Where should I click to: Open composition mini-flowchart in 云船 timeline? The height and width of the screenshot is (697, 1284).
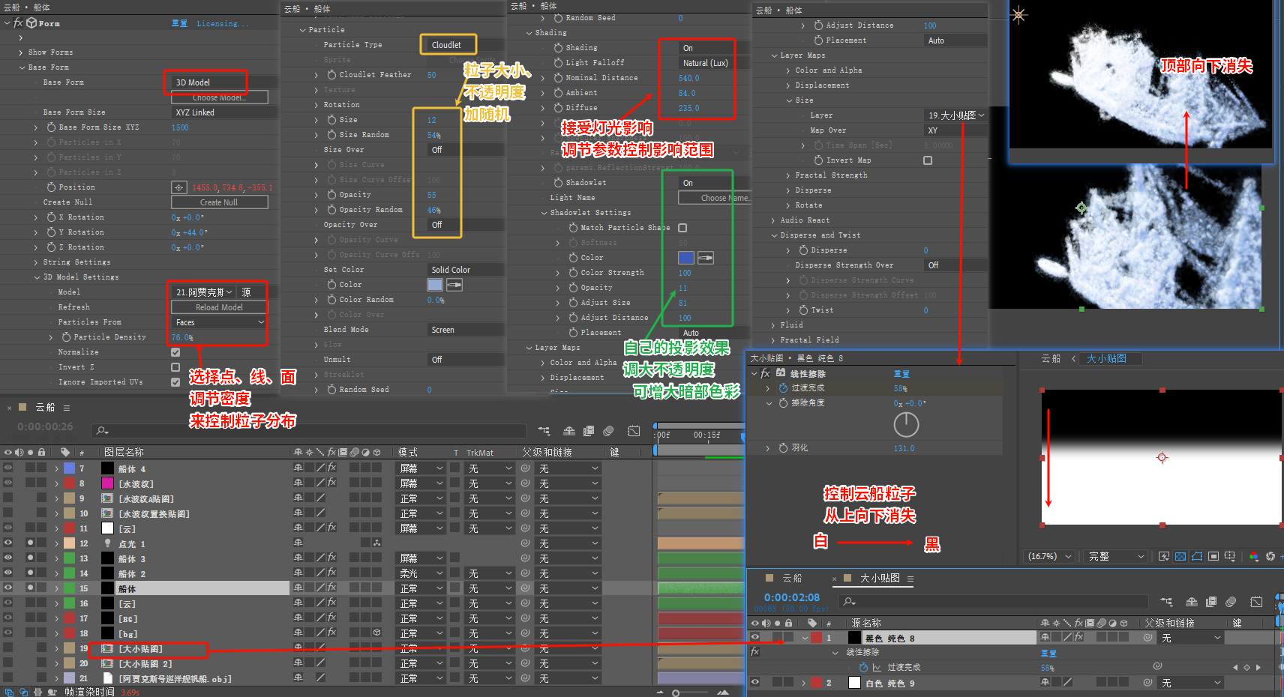click(544, 431)
